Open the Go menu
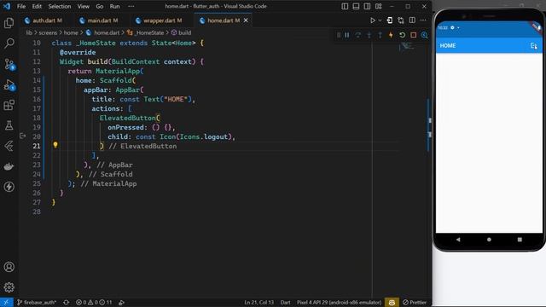The height and width of the screenshot is (307, 546). point(100,6)
